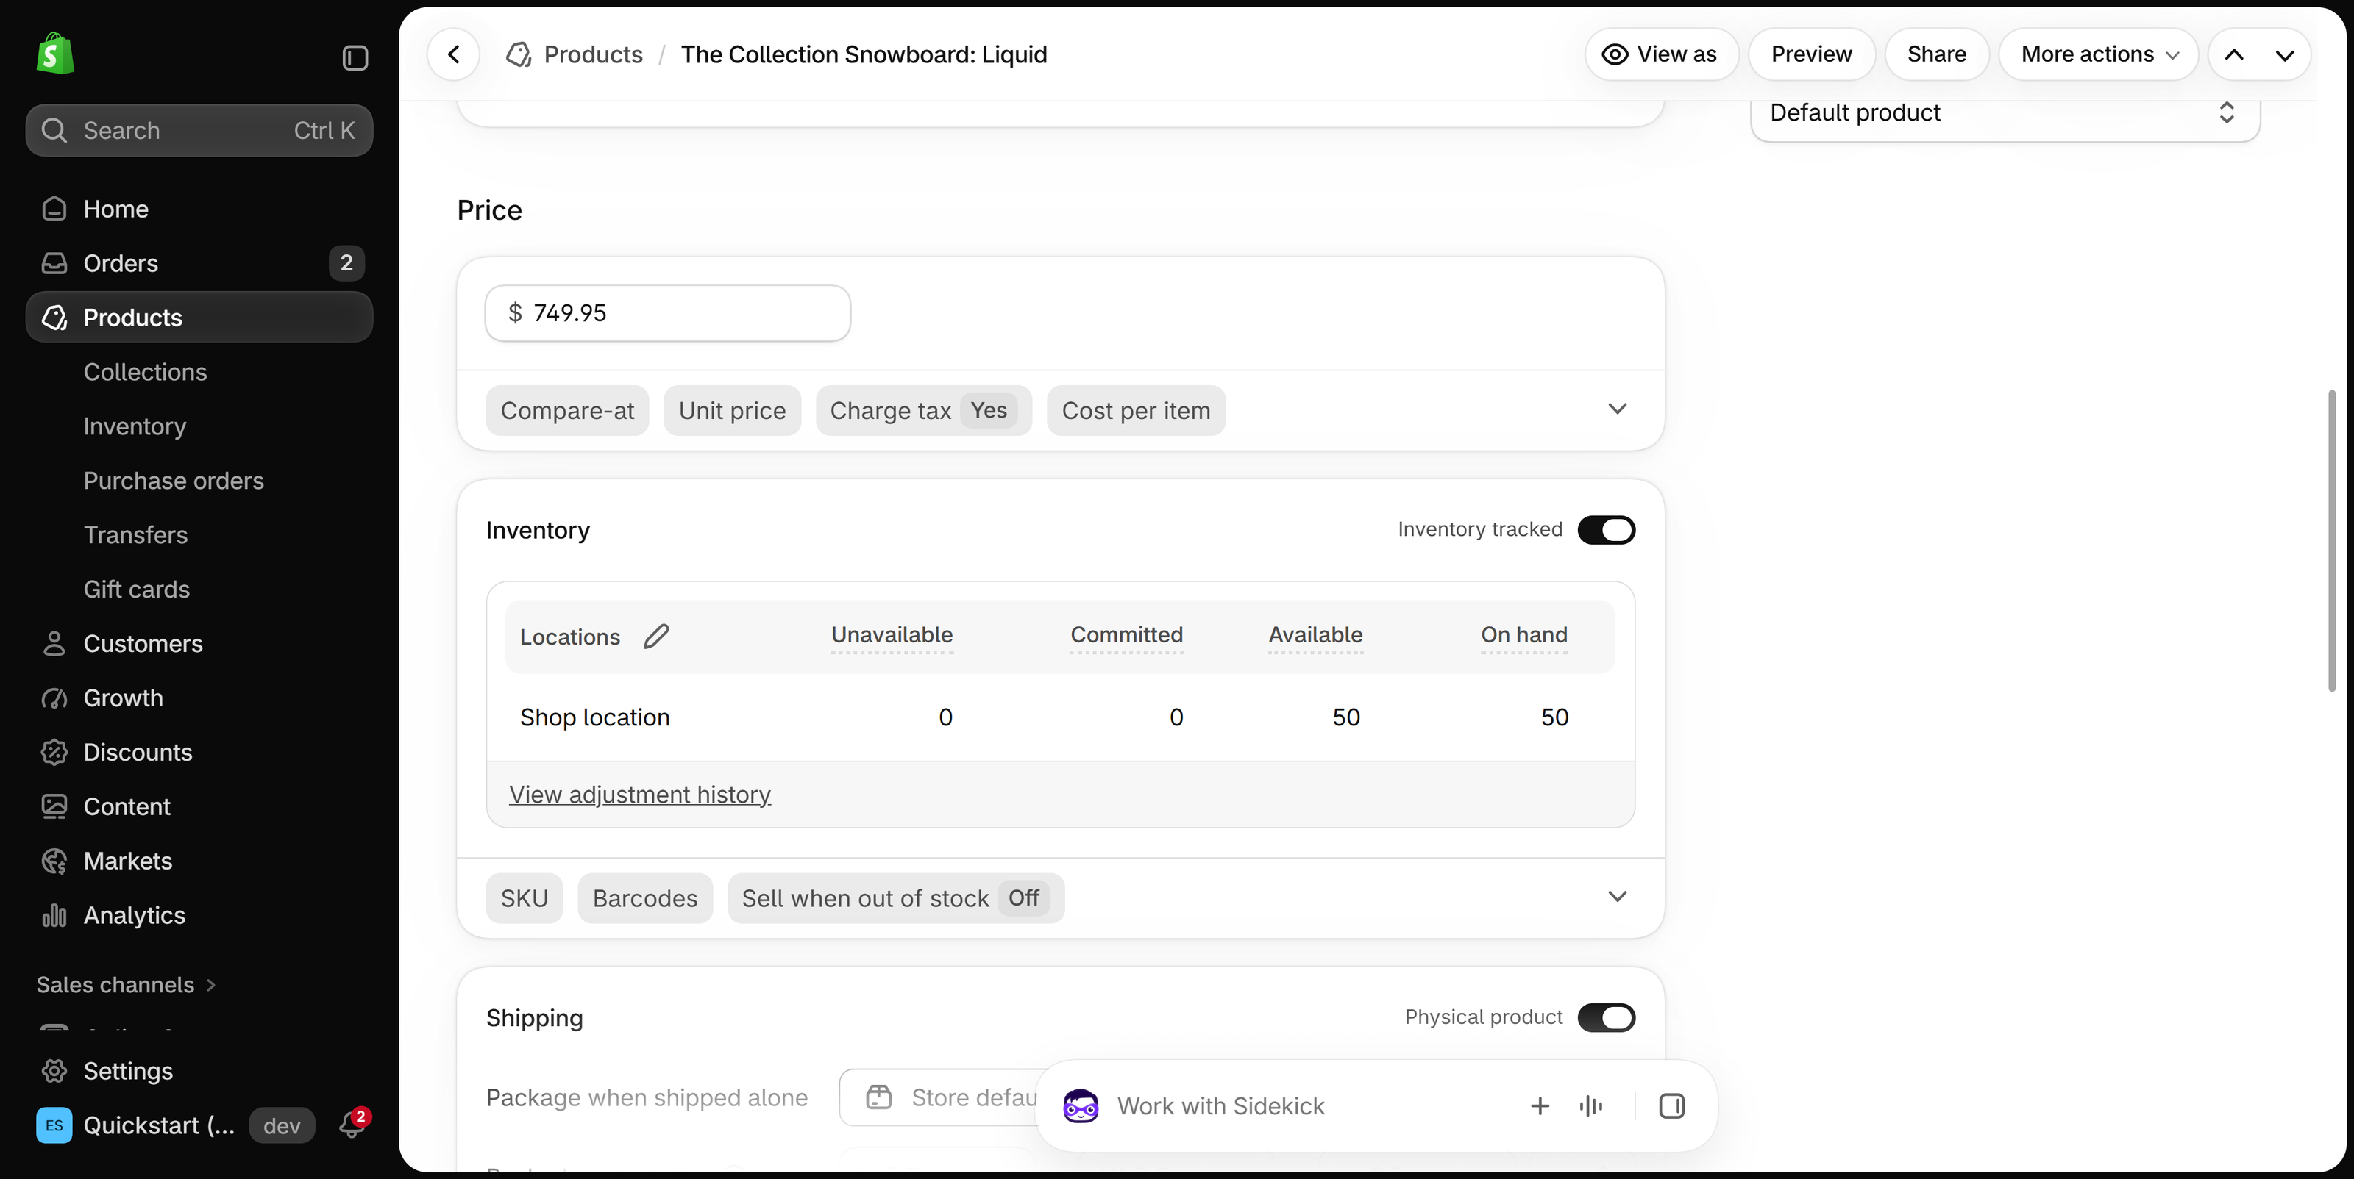Open Orders in sidebar
2354x1179 pixels.
[x=199, y=263]
